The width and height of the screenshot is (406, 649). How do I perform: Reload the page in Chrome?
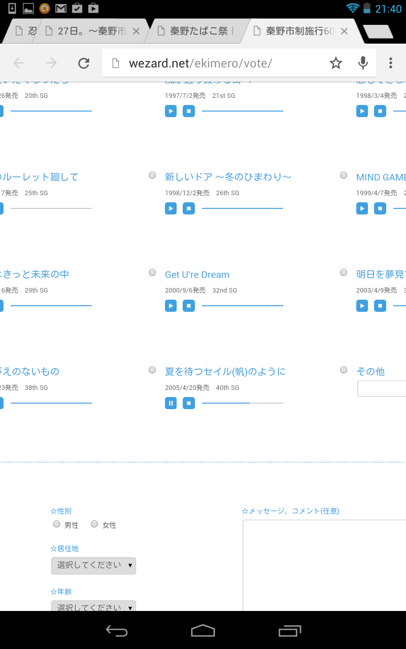click(84, 63)
